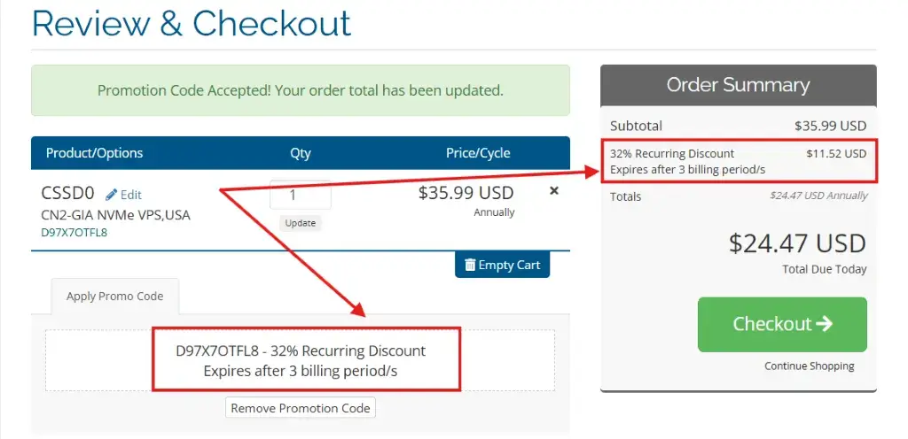The width and height of the screenshot is (908, 439).
Task: Click the arrow icon on the Checkout button
Action: click(824, 323)
